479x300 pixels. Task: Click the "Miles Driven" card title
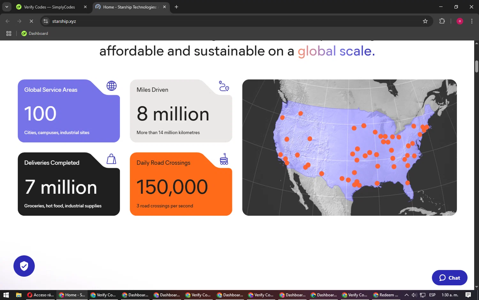[x=152, y=90]
